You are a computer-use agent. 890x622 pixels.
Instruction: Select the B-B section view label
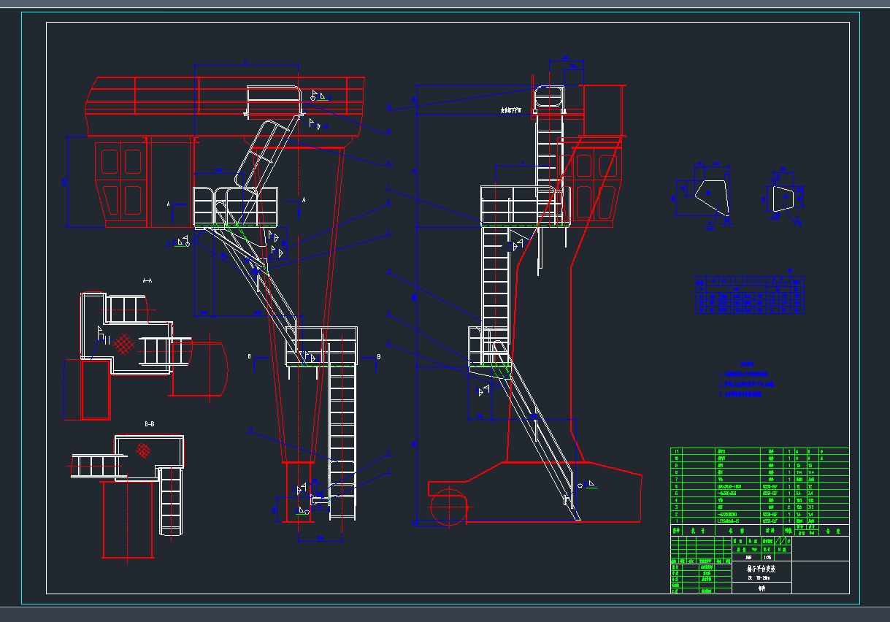(150, 423)
